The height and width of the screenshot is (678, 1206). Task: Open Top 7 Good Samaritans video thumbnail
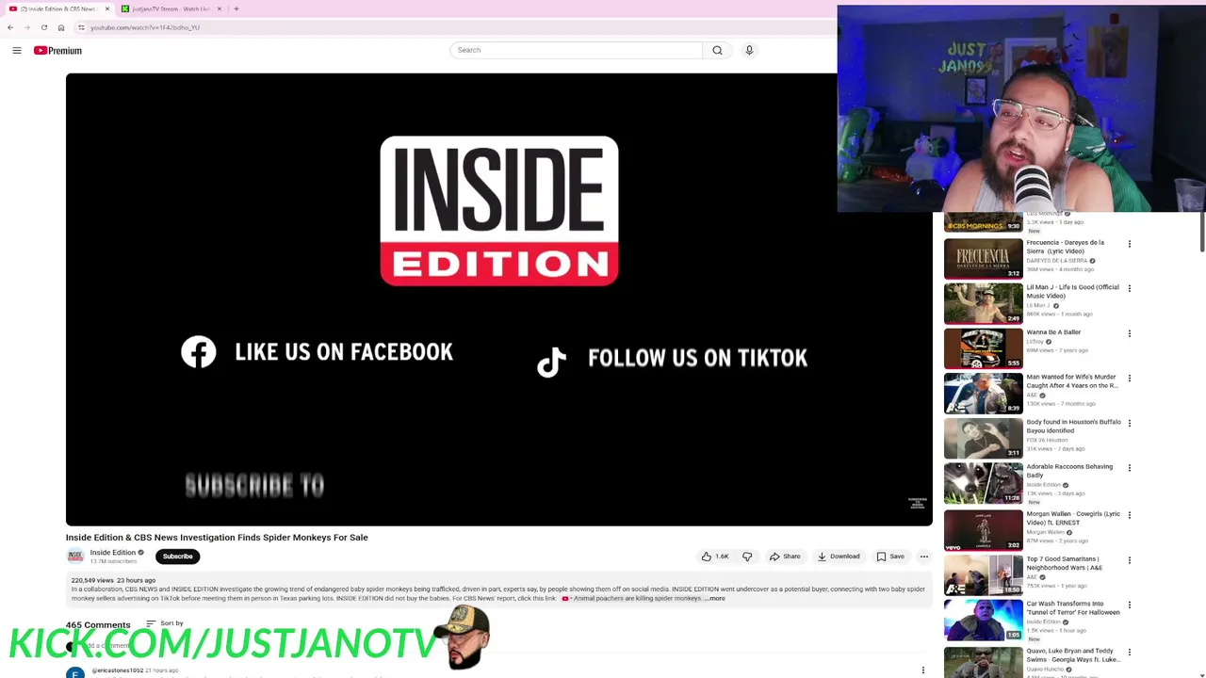point(984,573)
